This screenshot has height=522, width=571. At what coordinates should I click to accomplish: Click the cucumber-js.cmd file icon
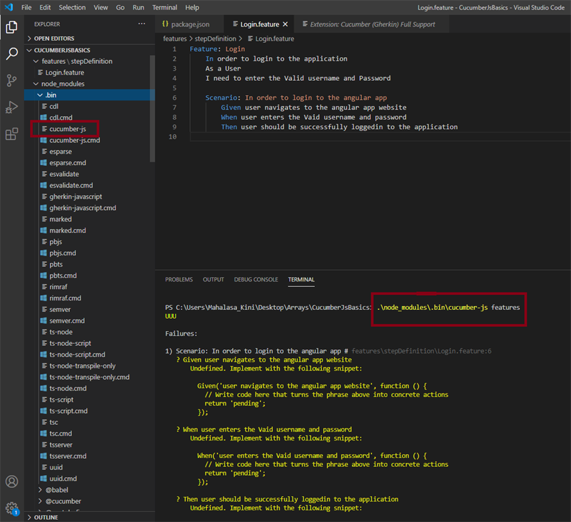[43, 140]
